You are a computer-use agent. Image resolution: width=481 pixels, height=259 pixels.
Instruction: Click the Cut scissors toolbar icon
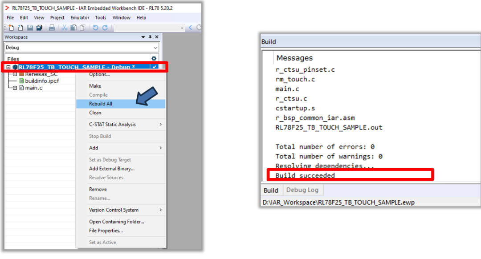pos(65,28)
